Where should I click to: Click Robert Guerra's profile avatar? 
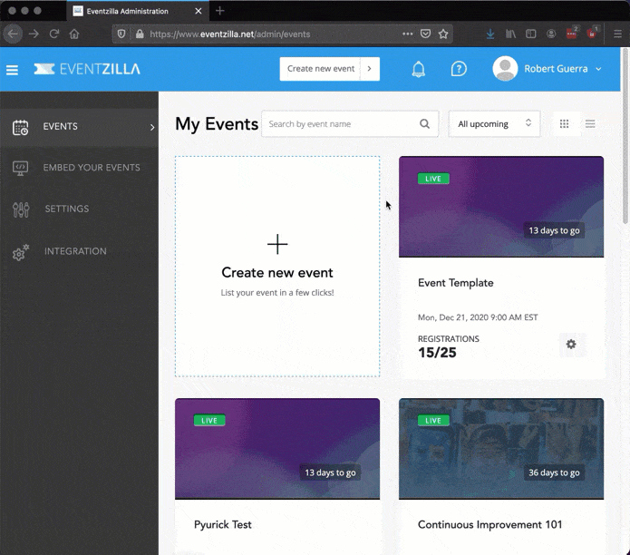tap(505, 69)
